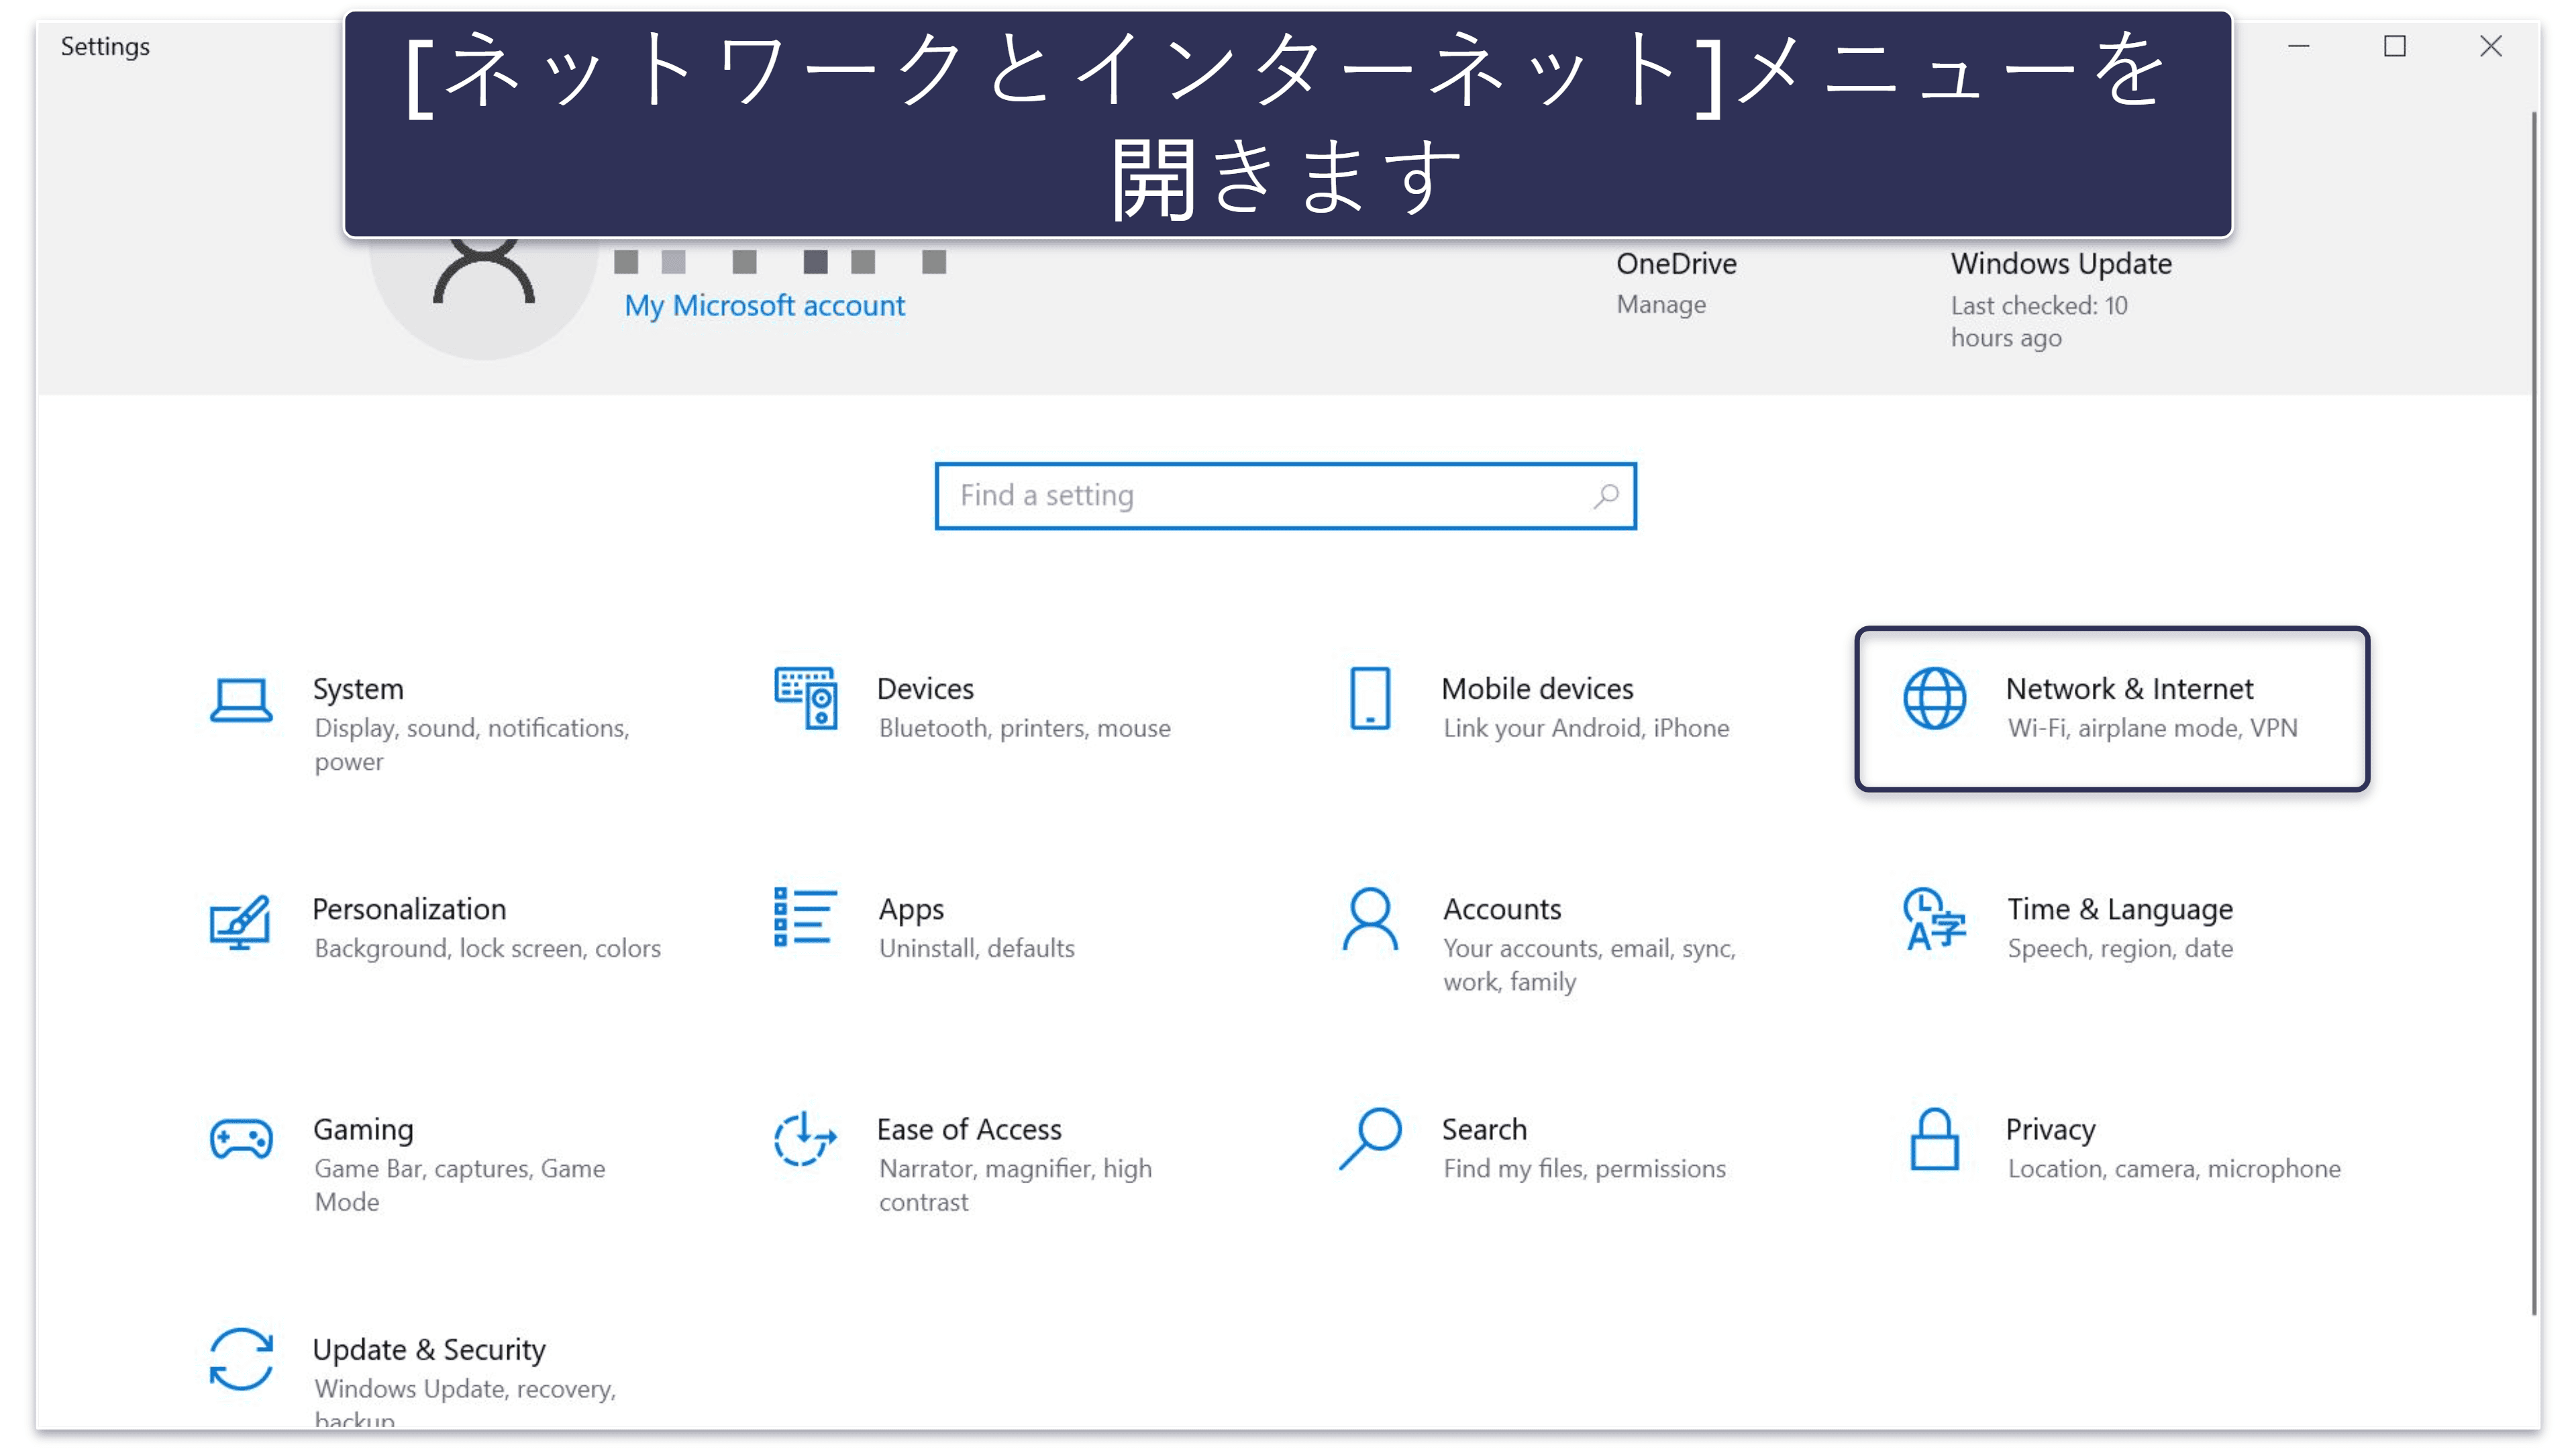Select the Devices category title

[925, 688]
